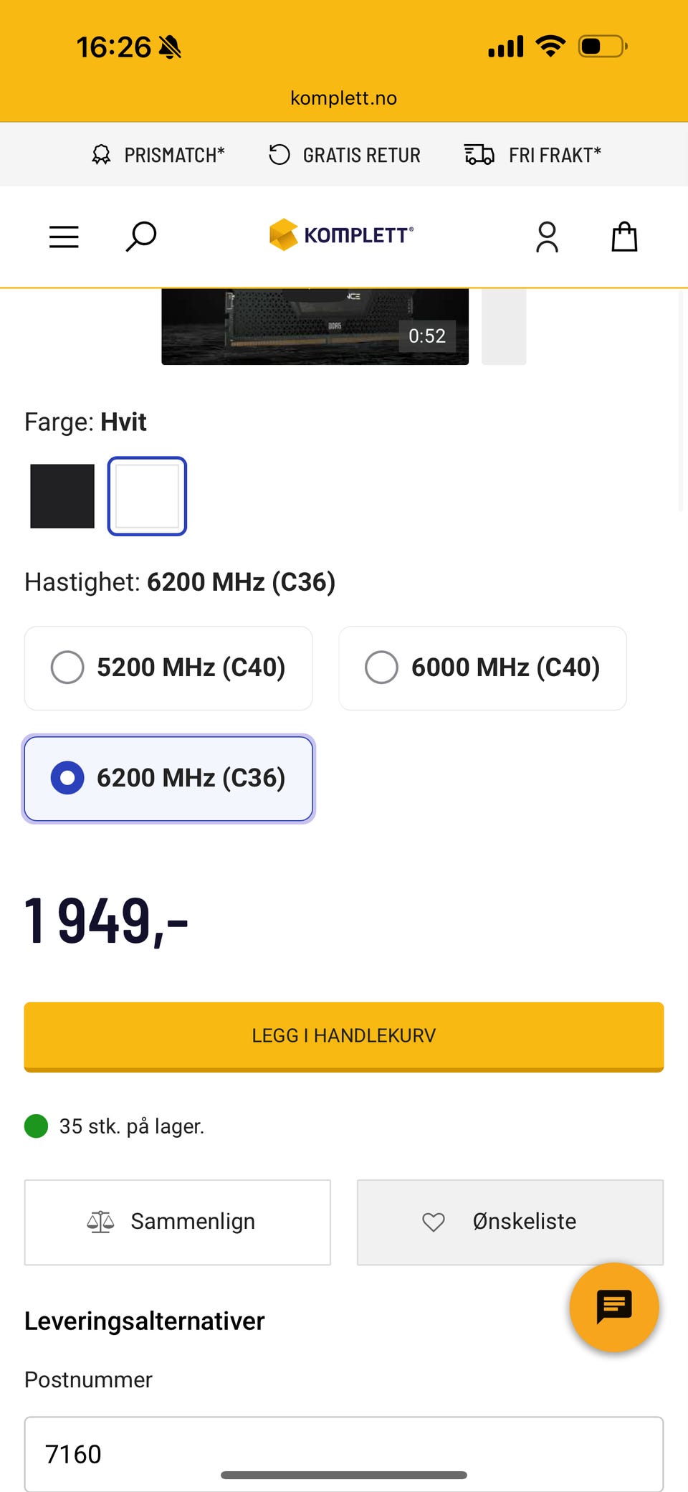Click the Postnummer input field
The image size is (688, 1492).
[344, 1453]
